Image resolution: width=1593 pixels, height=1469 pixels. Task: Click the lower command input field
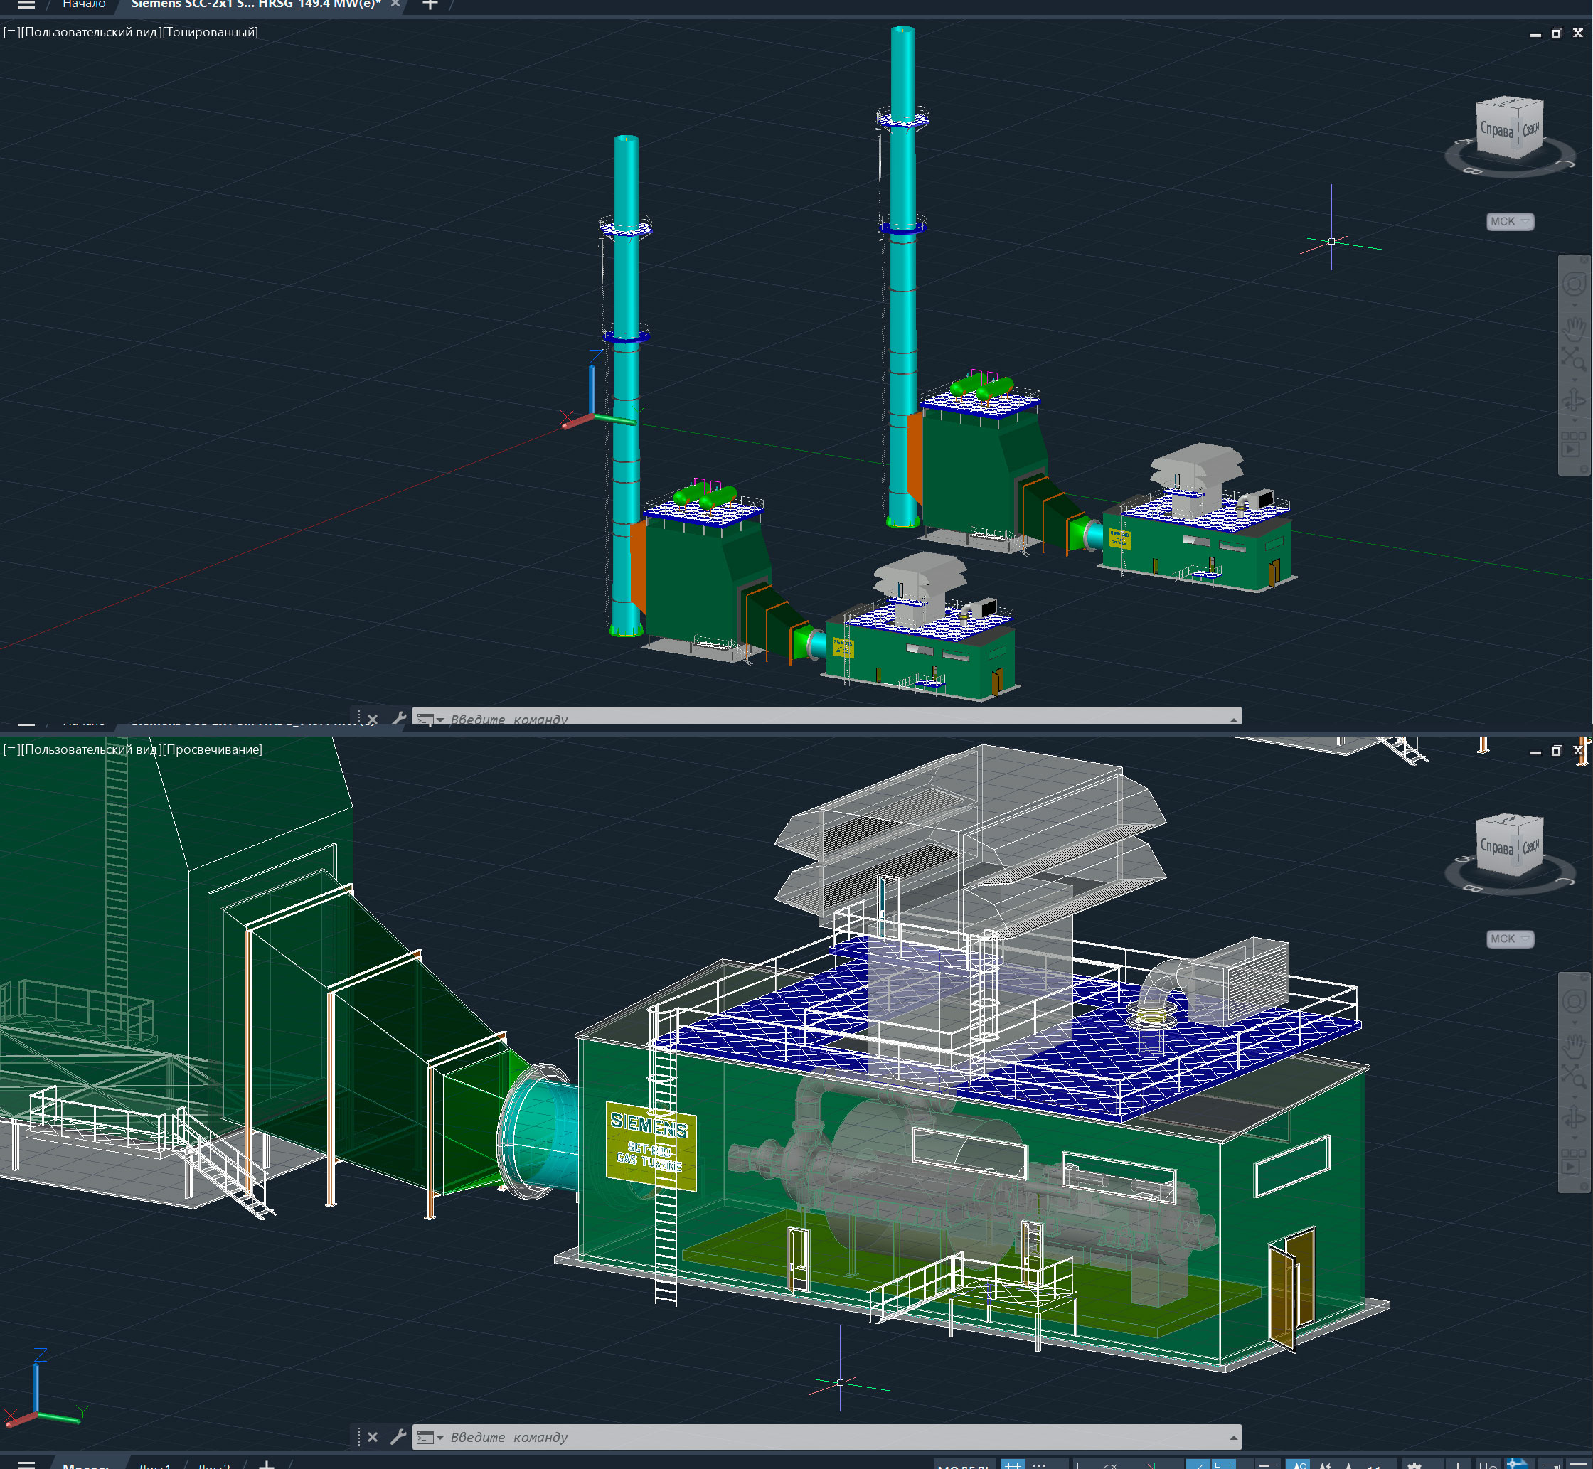pyautogui.click(x=795, y=1437)
